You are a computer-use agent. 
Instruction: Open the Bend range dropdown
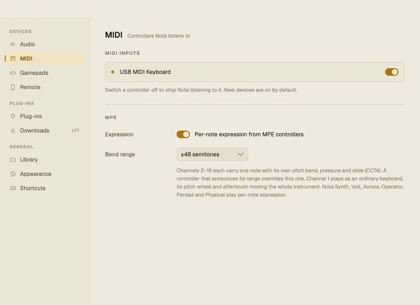(212, 154)
